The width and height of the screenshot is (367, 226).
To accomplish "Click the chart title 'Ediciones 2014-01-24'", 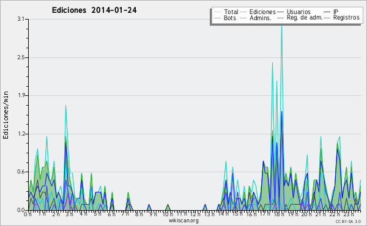I will (94, 10).
